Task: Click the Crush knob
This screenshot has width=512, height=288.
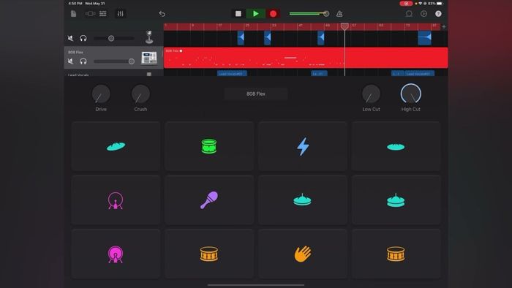Action: coord(140,94)
